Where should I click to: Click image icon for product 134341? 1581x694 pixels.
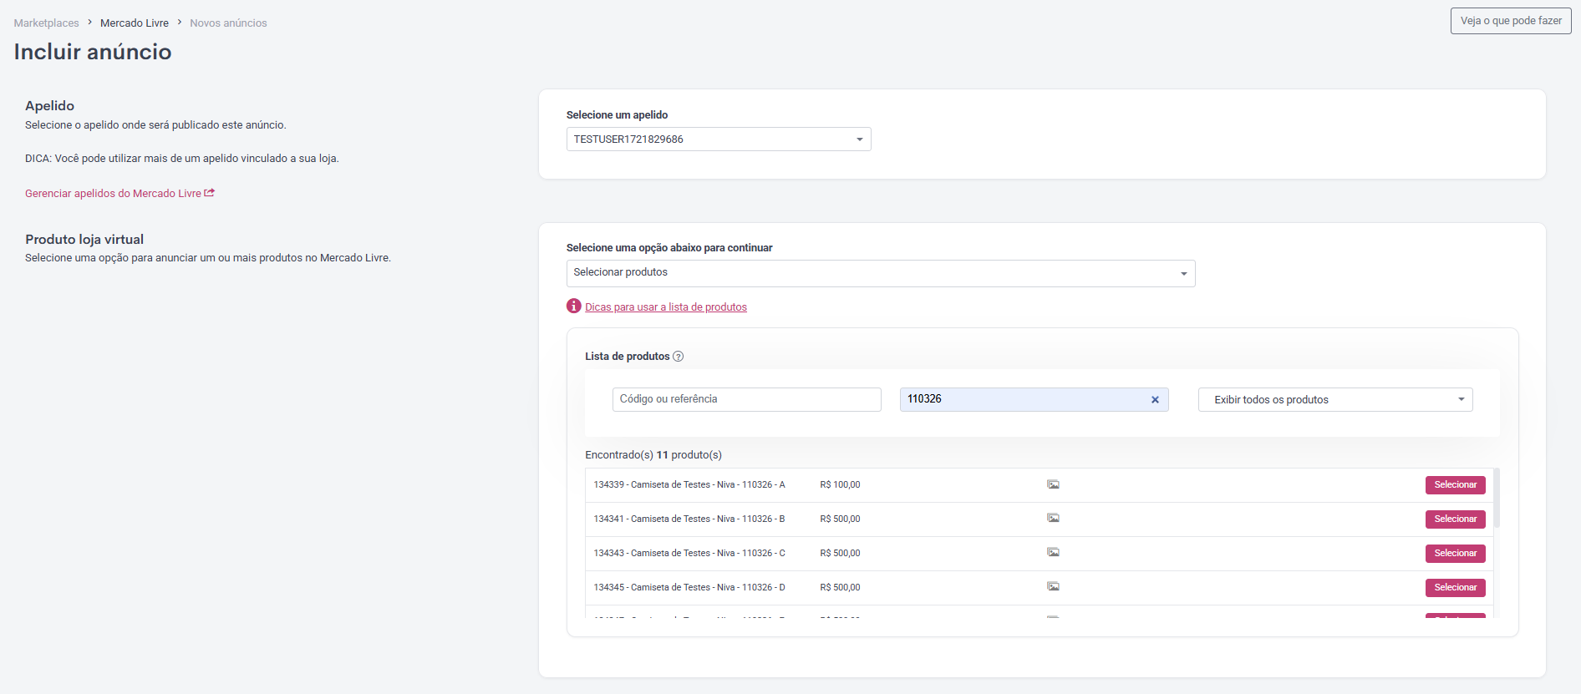click(1053, 518)
